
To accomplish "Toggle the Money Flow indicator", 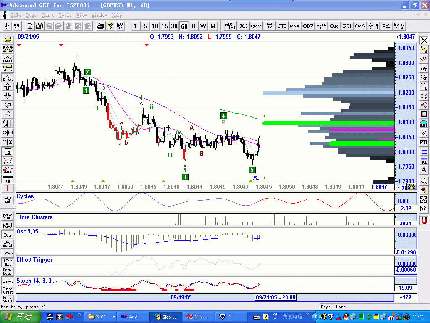I will [399, 26].
